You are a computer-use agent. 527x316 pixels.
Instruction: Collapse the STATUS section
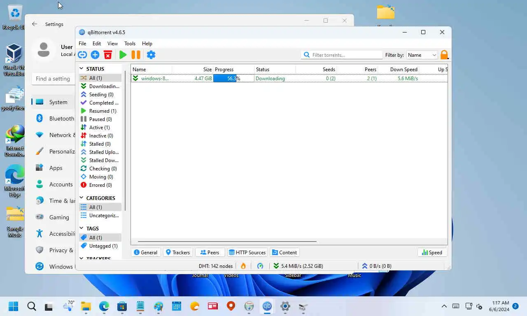click(82, 69)
